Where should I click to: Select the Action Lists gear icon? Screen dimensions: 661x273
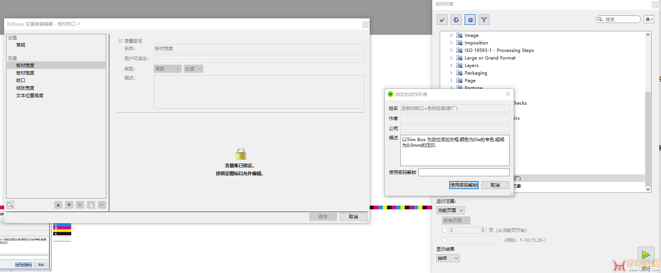pos(470,20)
